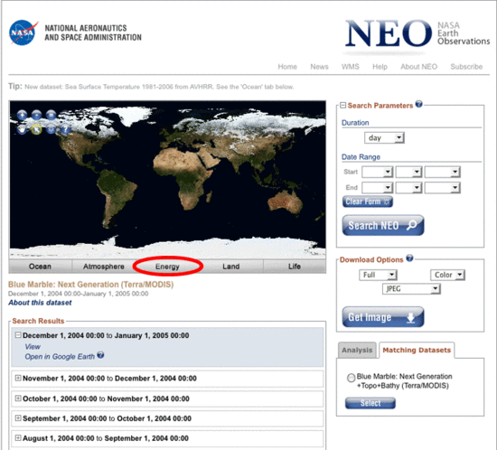The width and height of the screenshot is (497, 450).
Task: Open the second End date dropdown
Action: [408, 188]
